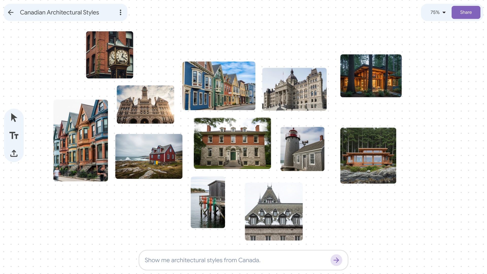Click the upload icon in the sidebar
Viewport: 487px width, 274px height.
[x=14, y=153]
